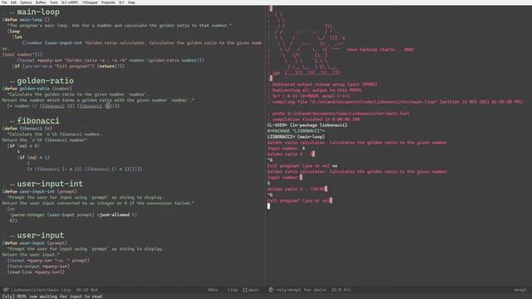Open the YASnippet menu
This screenshot has height=299, width=532.
coord(90,2)
